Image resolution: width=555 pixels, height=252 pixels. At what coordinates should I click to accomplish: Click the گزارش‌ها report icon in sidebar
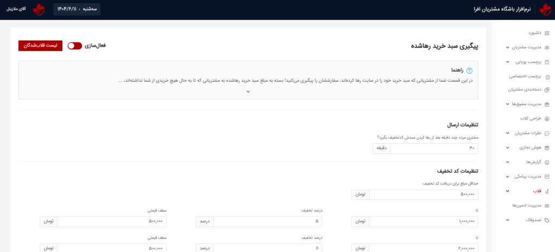coord(546,162)
